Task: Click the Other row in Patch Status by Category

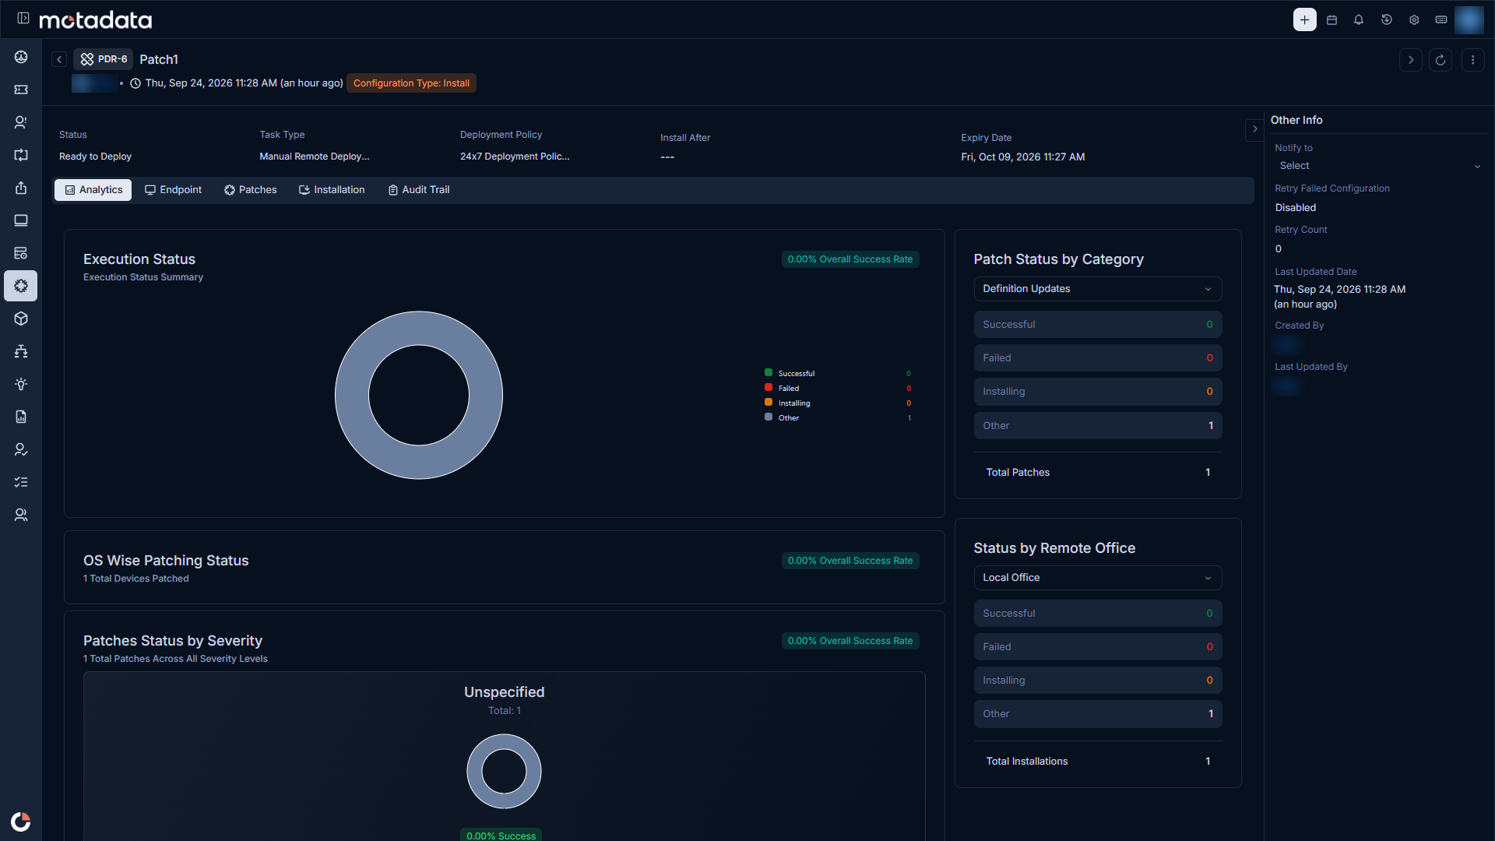Action: tap(1098, 426)
